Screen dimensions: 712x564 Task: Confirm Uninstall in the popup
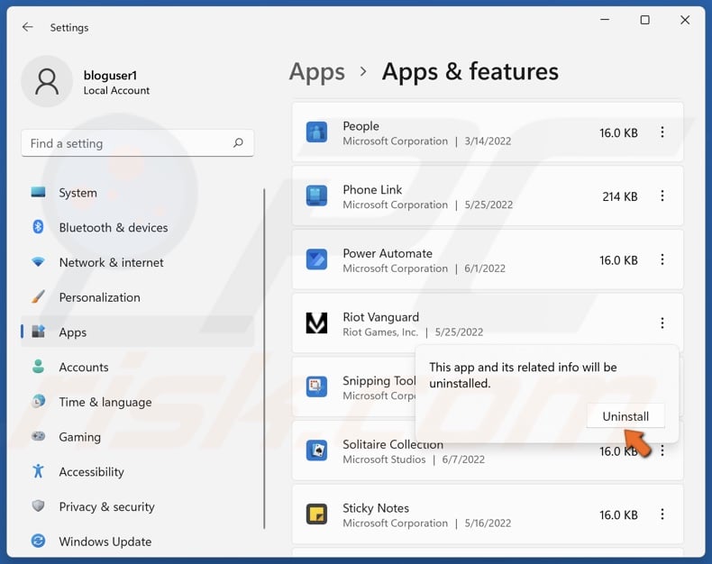click(625, 416)
